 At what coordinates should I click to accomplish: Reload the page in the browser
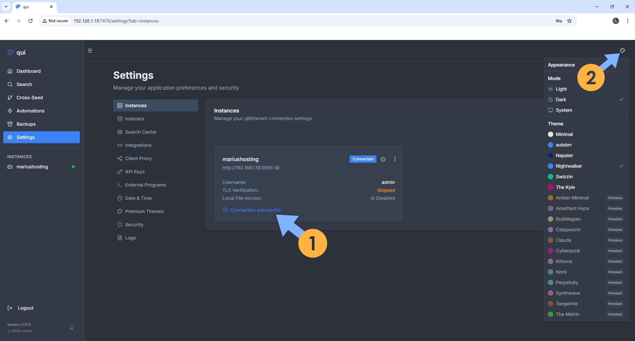pos(30,21)
